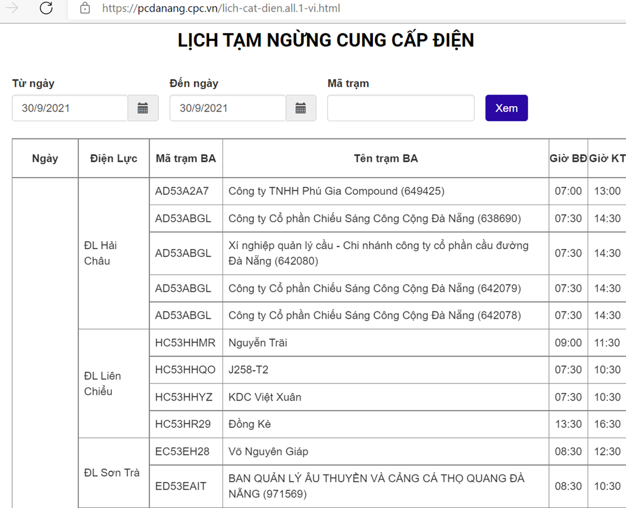The width and height of the screenshot is (626, 508).
Task: Click the page title LỊCH TẠM NGỪNG CUNG CẤP ĐIỆN
Action: pos(326,40)
